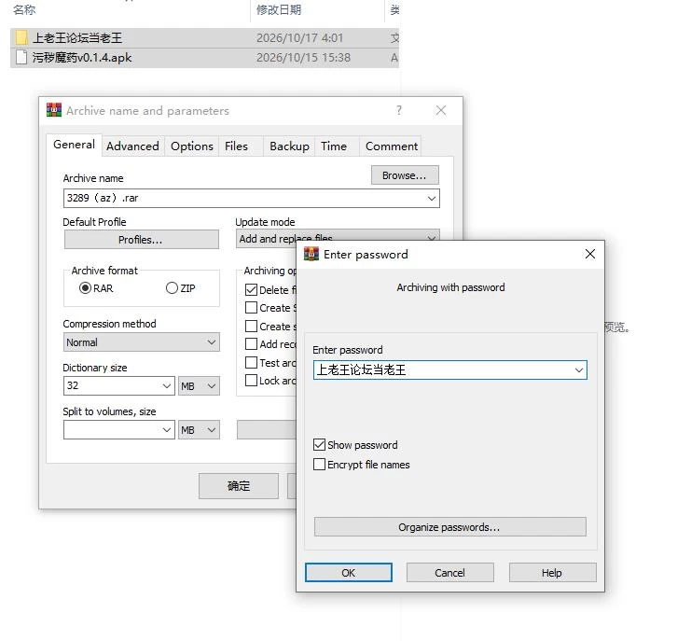Enable the Add recovery record checkbox
This screenshot has height=641, width=677.
251,343
